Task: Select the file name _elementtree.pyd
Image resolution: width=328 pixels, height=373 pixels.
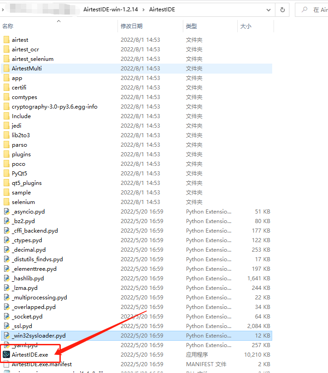Action: (34, 269)
